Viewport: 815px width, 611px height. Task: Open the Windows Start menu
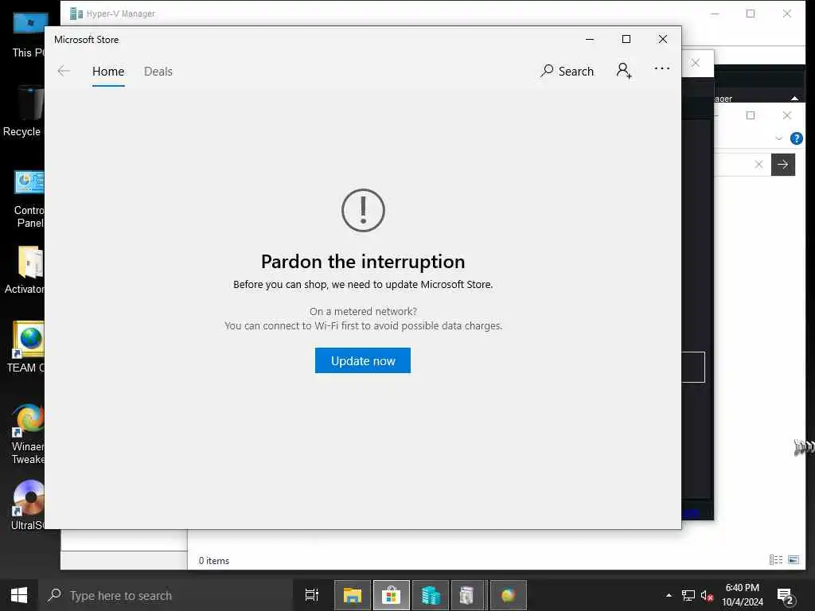pos(19,595)
